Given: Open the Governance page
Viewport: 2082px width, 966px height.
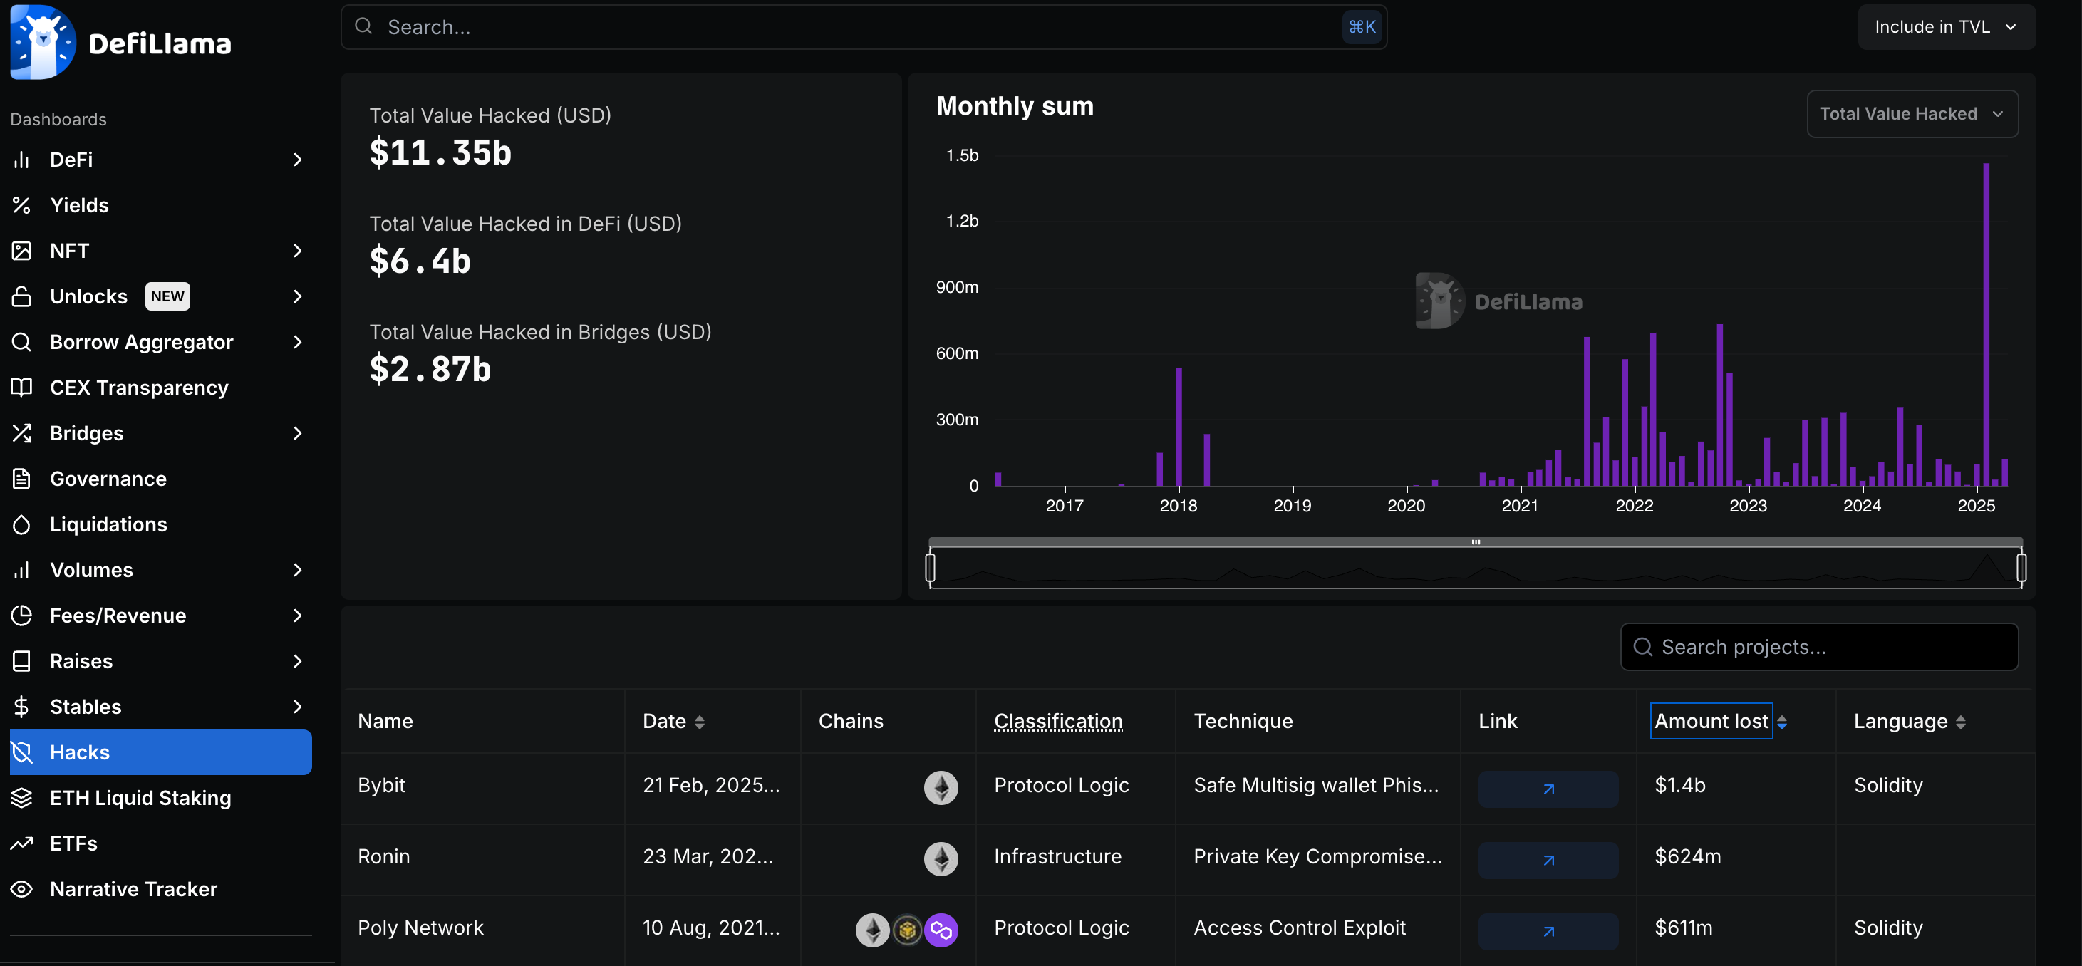Looking at the screenshot, I should pos(161,479).
